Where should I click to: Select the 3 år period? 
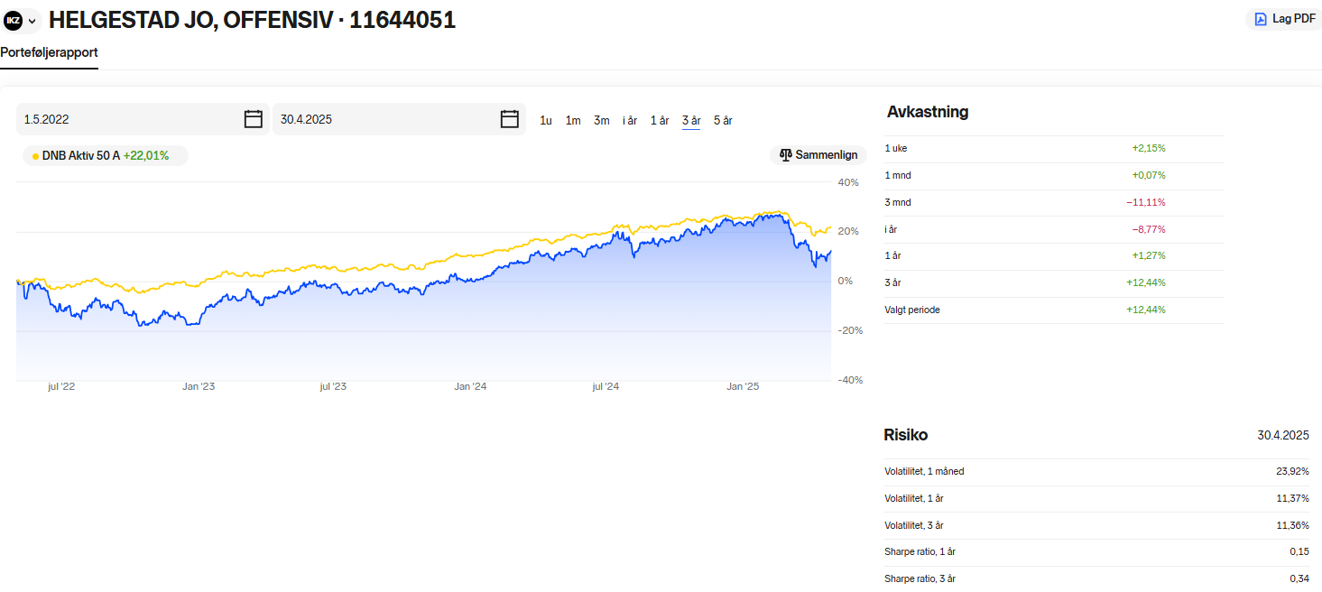691,120
